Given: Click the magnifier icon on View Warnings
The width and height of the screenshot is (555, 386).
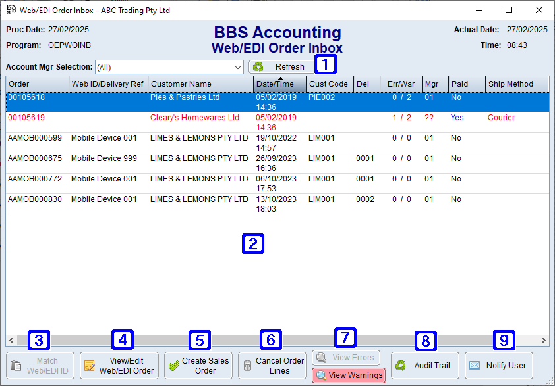Looking at the screenshot, I should tap(322, 375).
